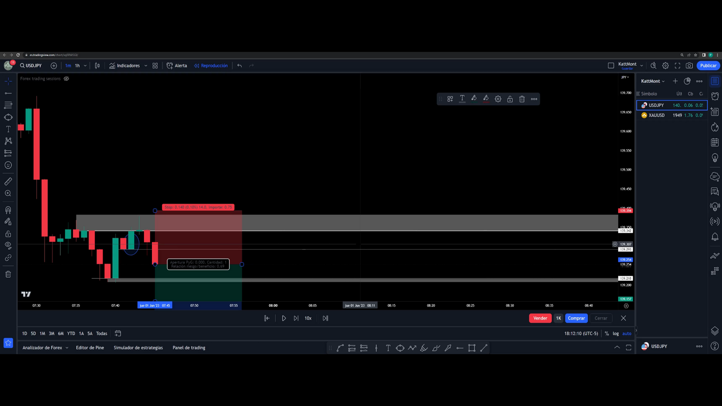Viewport: 722px width, 406px height.
Task: Create an alert with Alerta button
Action: click(x=177, y=65)
